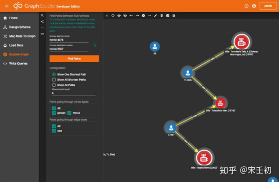Open the info help icon in header

click(246, 6)
